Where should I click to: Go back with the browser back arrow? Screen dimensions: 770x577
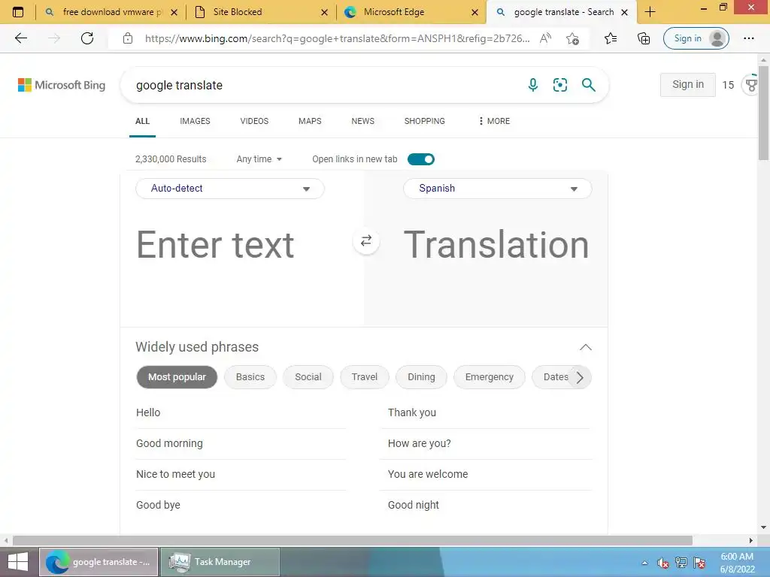point(21,38)
